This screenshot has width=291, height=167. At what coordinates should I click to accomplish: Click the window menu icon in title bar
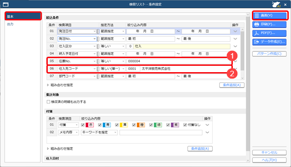click(x=6, y=4)
